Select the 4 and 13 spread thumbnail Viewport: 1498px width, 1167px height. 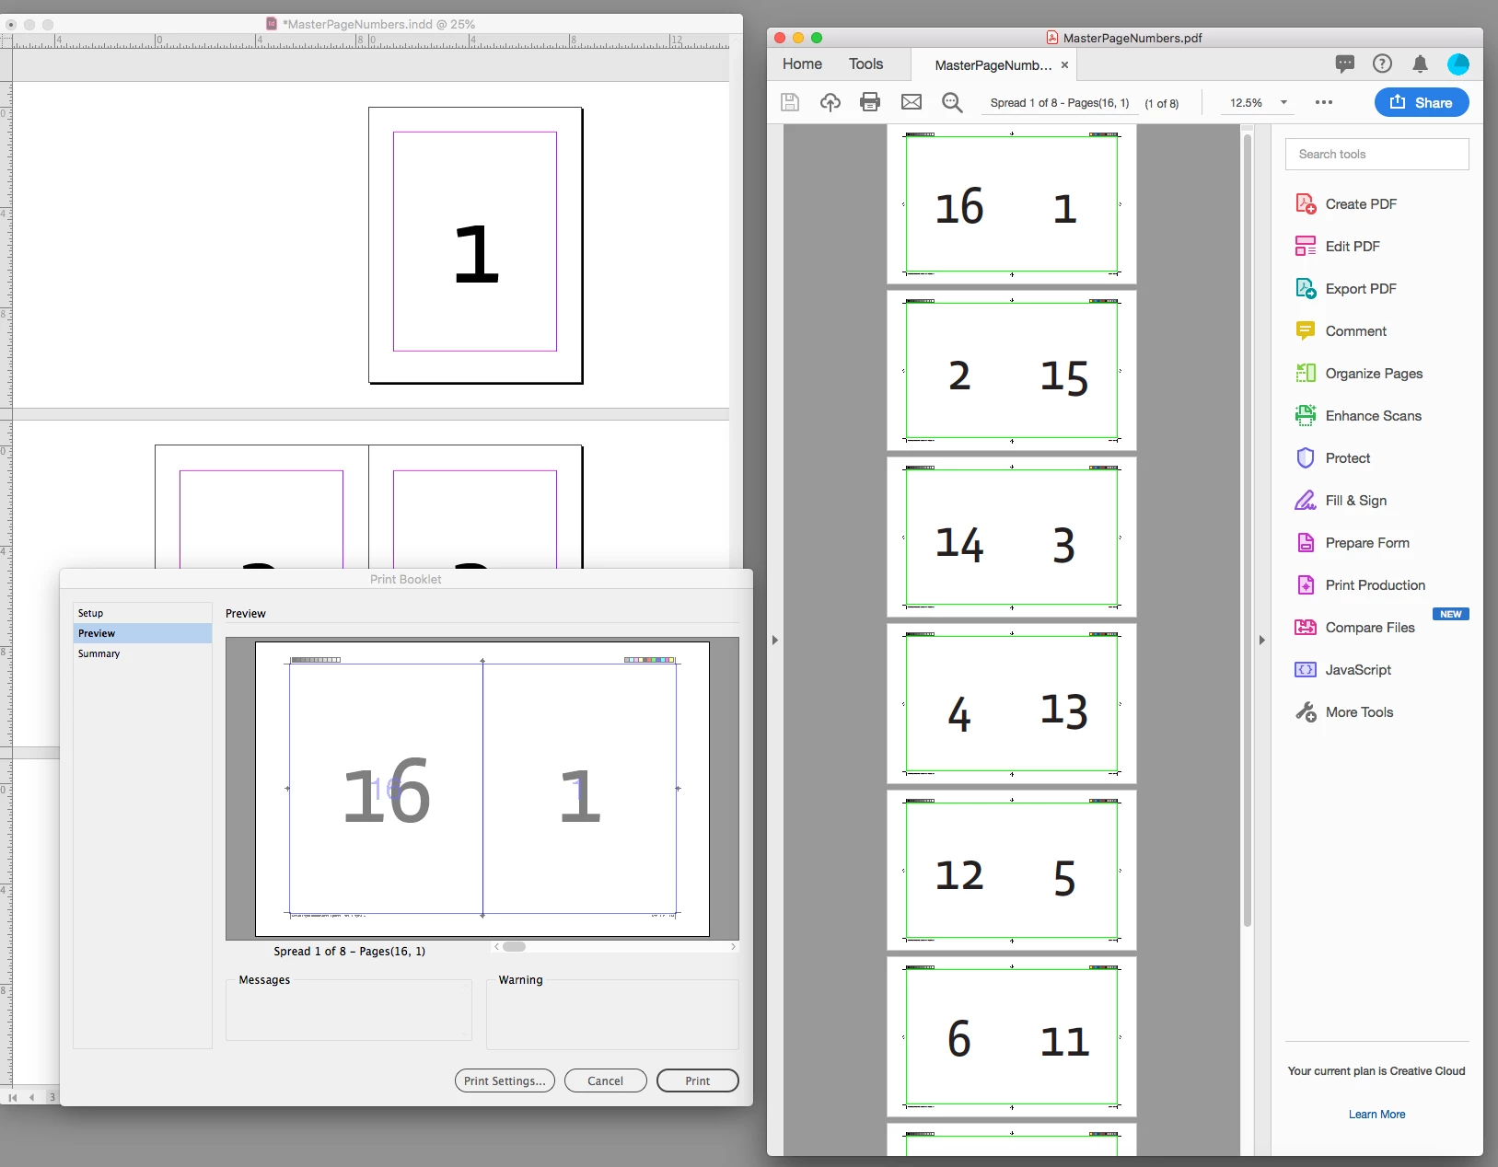point(1012,704)
